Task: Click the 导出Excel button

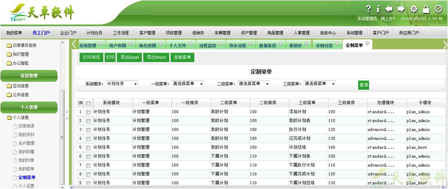Action: (x=129, y=57)
